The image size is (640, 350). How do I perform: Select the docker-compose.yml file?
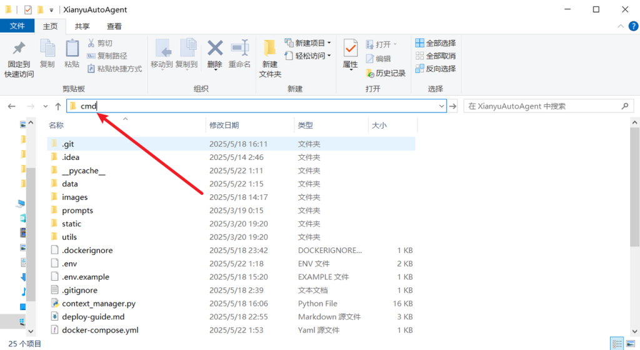[100, 330]
